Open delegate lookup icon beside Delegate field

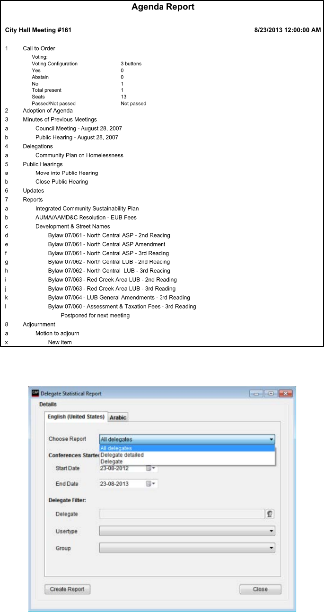[x=271, y=514]
